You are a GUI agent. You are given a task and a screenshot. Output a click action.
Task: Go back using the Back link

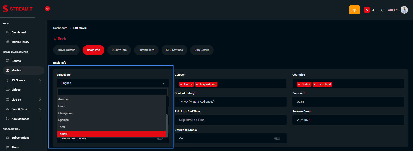point(60,39)
